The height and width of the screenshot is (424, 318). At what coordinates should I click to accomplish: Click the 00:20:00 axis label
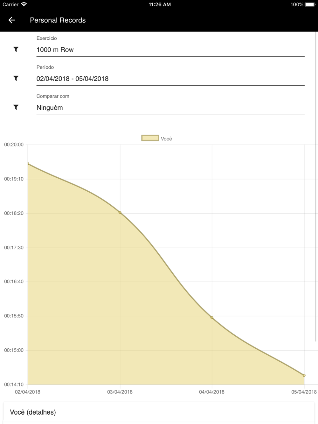pos(14,145)
